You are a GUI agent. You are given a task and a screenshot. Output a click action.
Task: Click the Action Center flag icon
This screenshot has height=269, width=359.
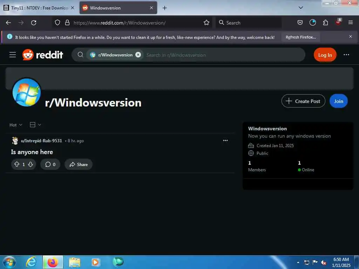pyautogui.click(x=315, y=262)
